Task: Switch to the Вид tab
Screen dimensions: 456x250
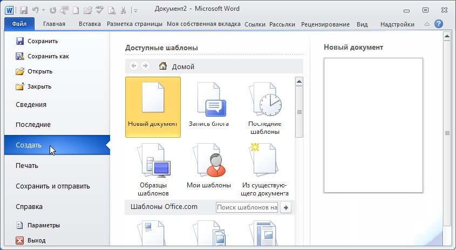Action: point(362,24)
